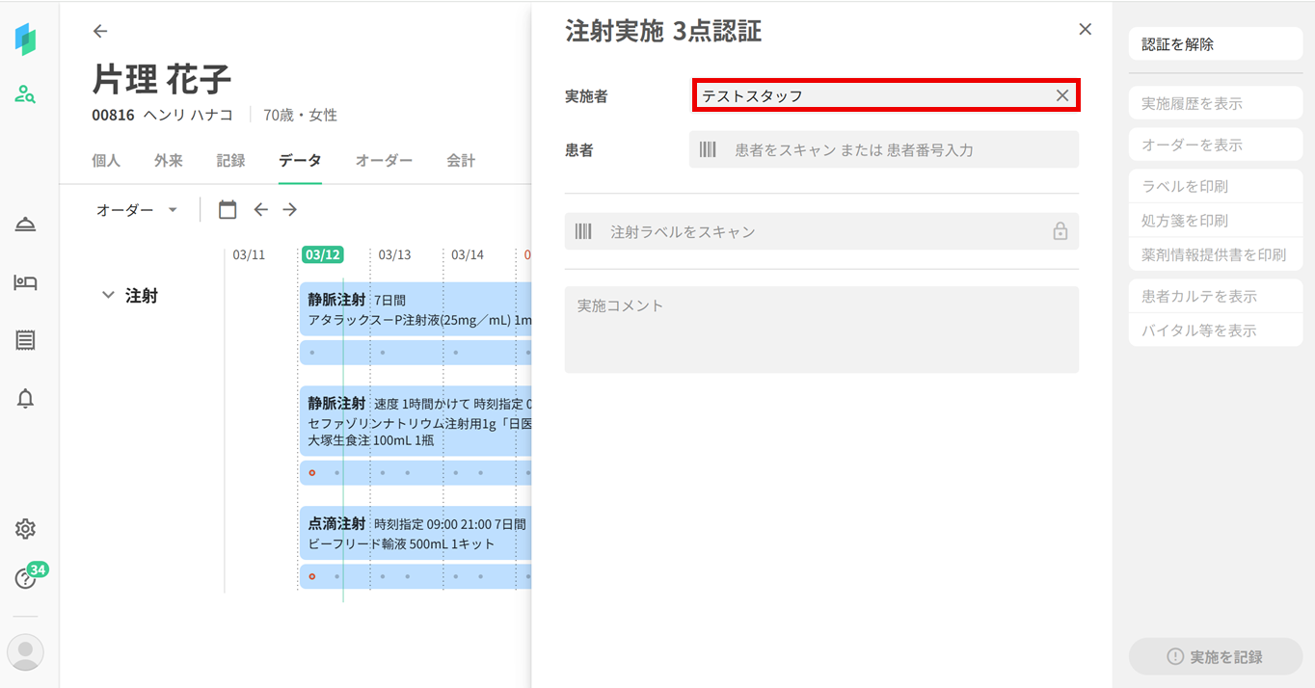Select the 03/11 date header
This screenshot has height=688, width=1315.
tap(249, 254)
